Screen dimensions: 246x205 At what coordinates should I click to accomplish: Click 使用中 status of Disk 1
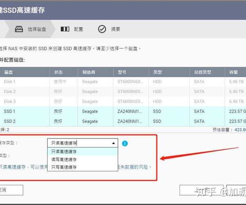(x=60, y=82)
